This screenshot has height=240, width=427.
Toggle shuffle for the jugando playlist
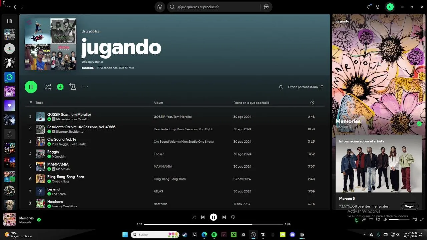coord(48,87)
